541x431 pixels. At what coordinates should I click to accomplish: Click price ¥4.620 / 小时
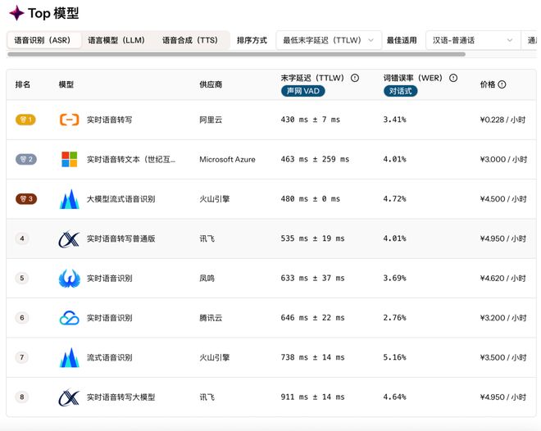[503, 279]
